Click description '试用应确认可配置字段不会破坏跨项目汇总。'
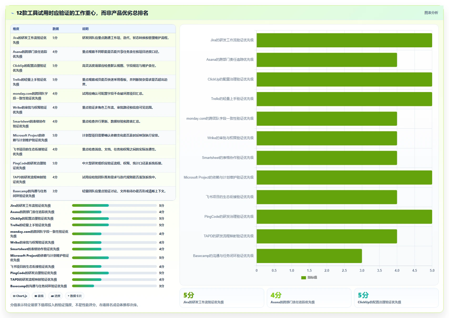The image size is (449, 318). pos(114,94)
